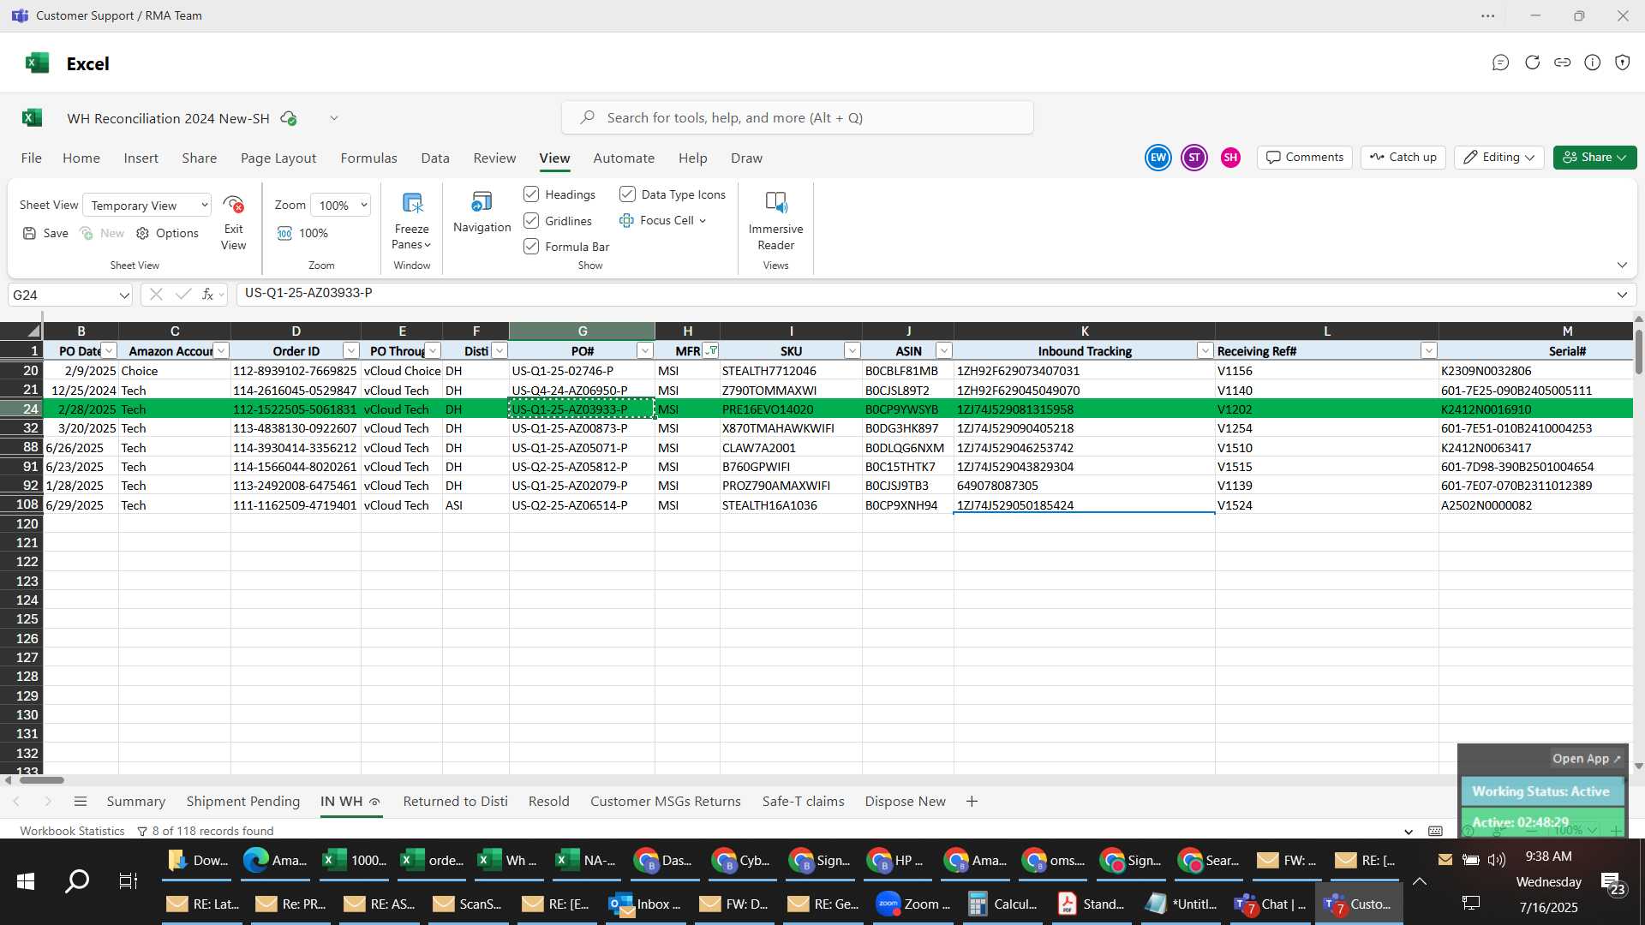Copy link icon in Teams header
The width and height of the screenshot is (1645, 925).
click(1563, 63)
